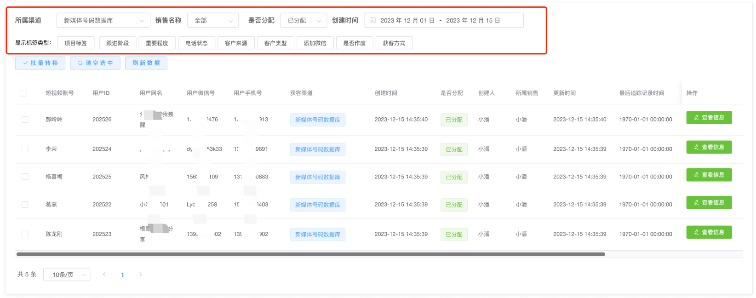Click the calendar icon in date range field

coord(372,20)
